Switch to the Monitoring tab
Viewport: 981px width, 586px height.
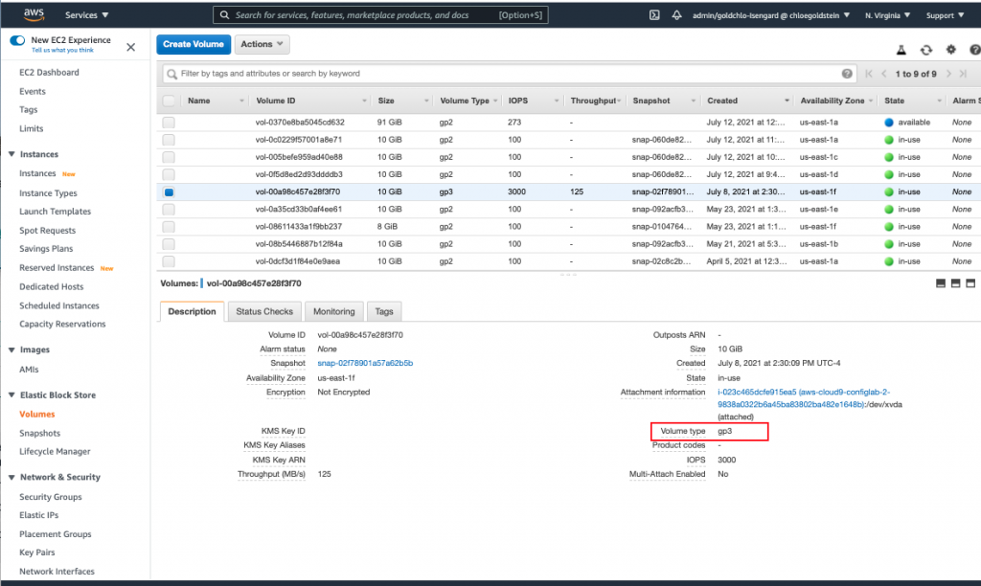pos(333,311)
